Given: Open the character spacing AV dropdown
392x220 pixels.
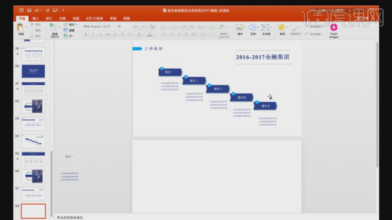Looking at the screenshot, I should (131, 34).
